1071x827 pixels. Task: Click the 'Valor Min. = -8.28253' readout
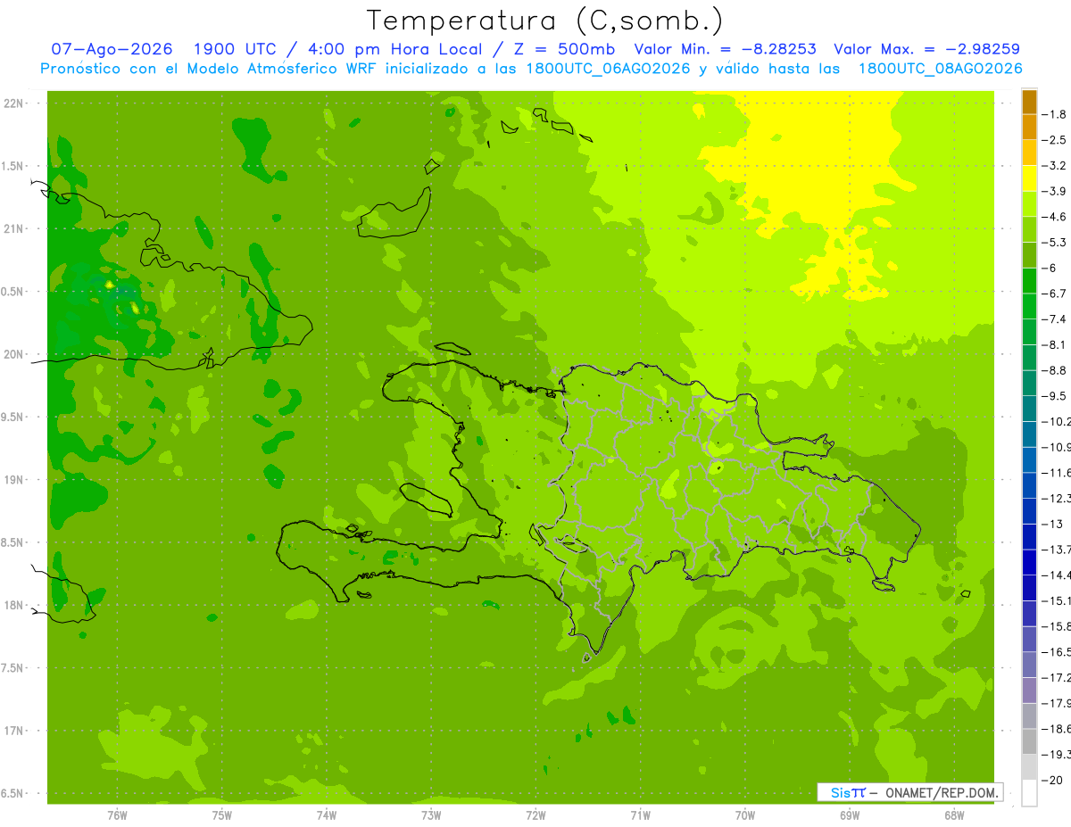coord(725,49)
